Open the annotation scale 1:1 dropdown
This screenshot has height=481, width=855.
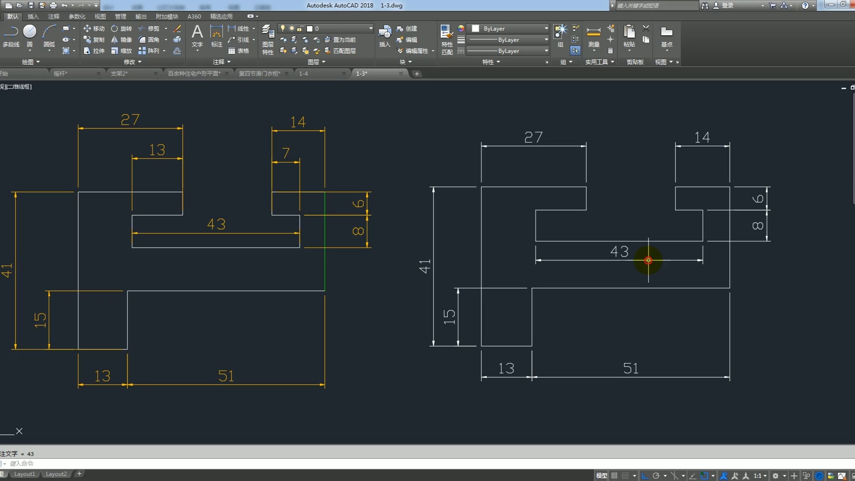(x=760, y=475)
